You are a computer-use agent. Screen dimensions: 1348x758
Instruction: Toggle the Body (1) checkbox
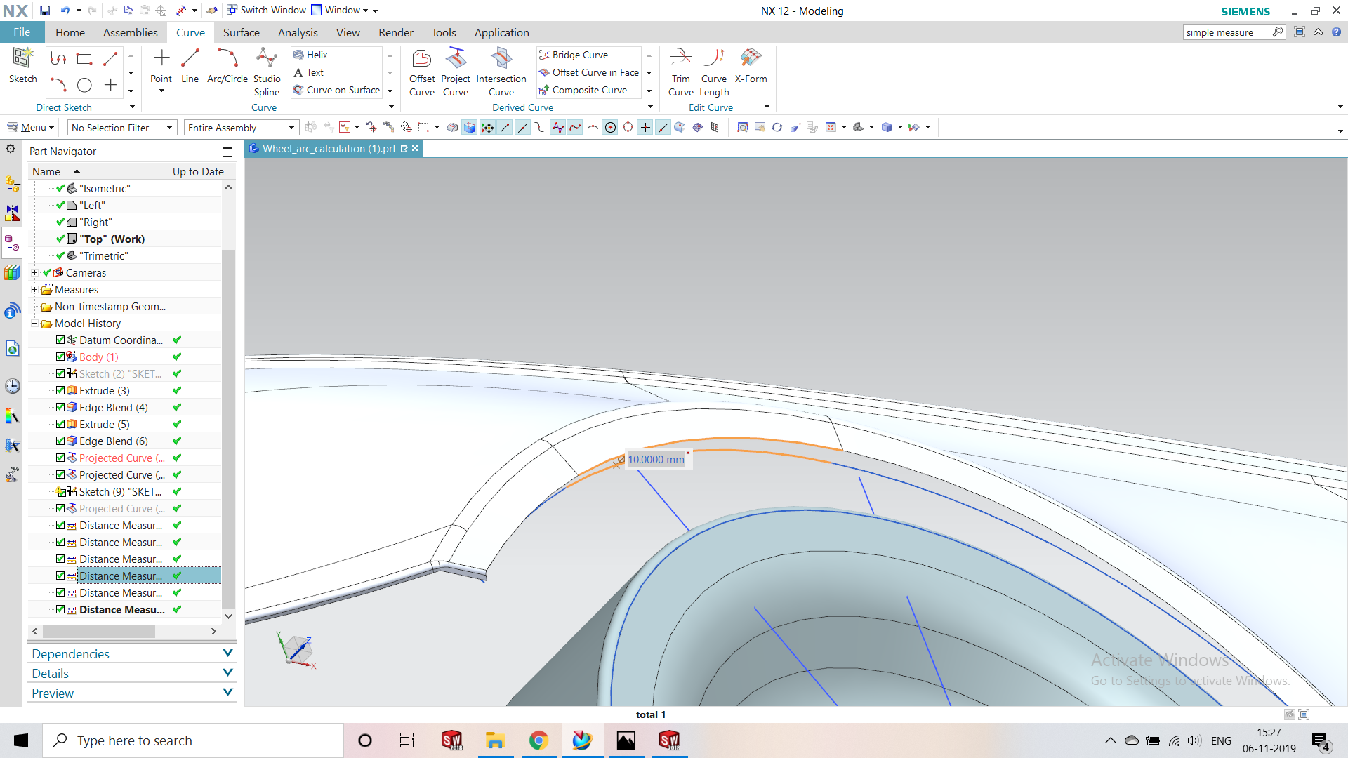tap(60, 357)
